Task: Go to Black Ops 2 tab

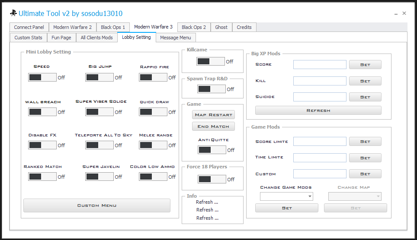Action: coord(194,27)
